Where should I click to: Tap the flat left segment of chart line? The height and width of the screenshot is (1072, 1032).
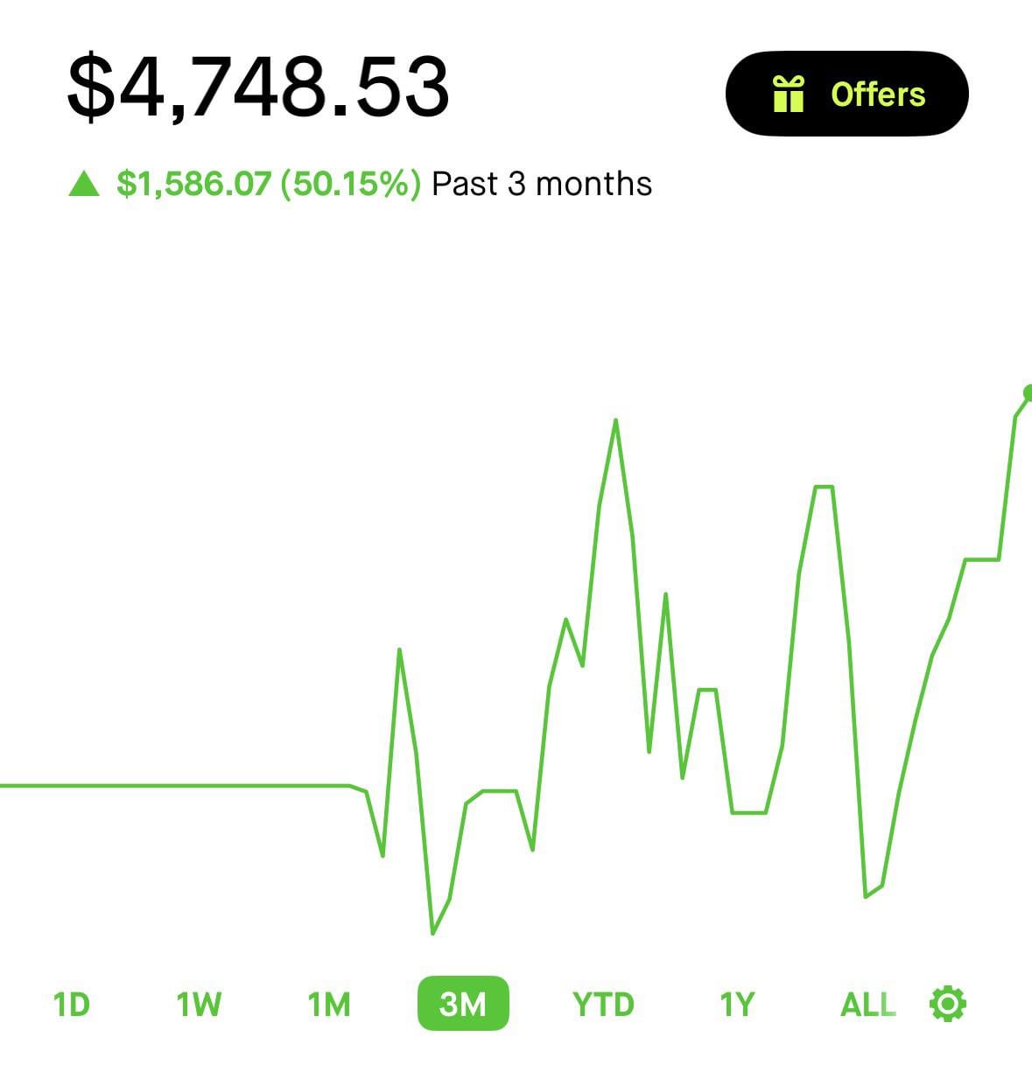175,786
